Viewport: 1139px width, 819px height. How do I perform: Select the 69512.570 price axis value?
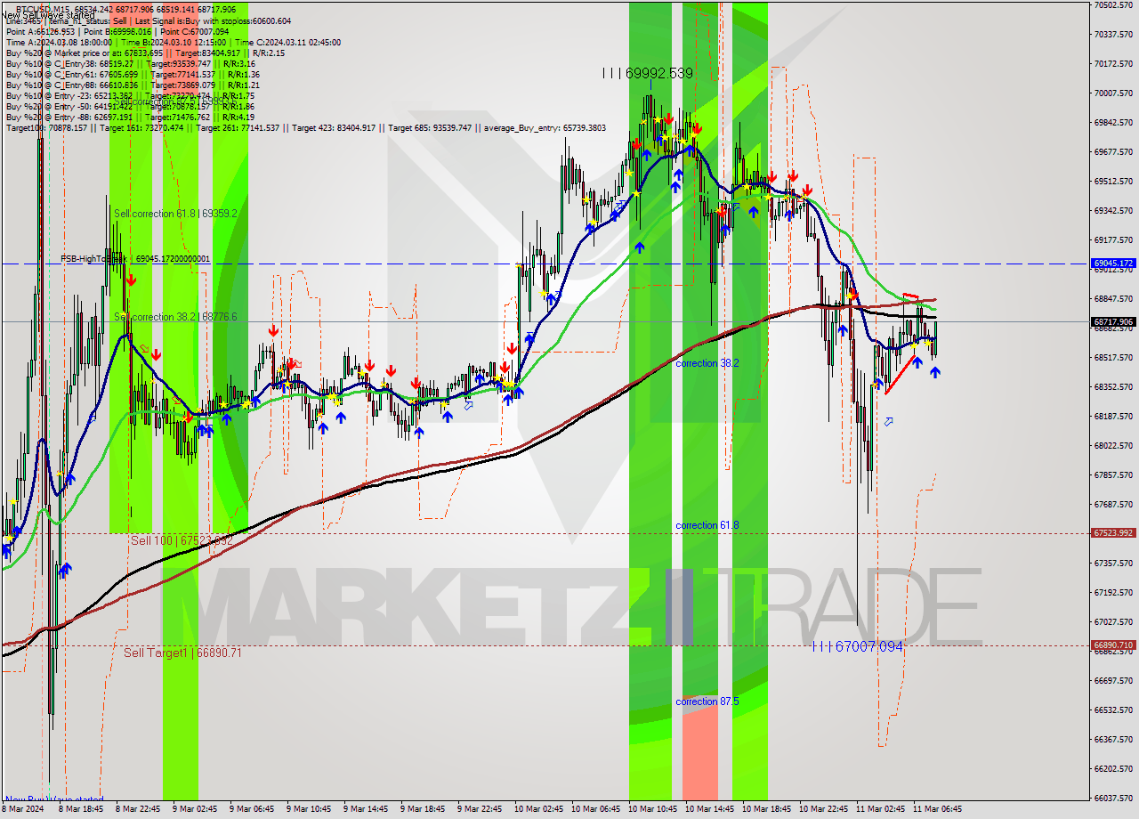click(x=1113, y=181)
